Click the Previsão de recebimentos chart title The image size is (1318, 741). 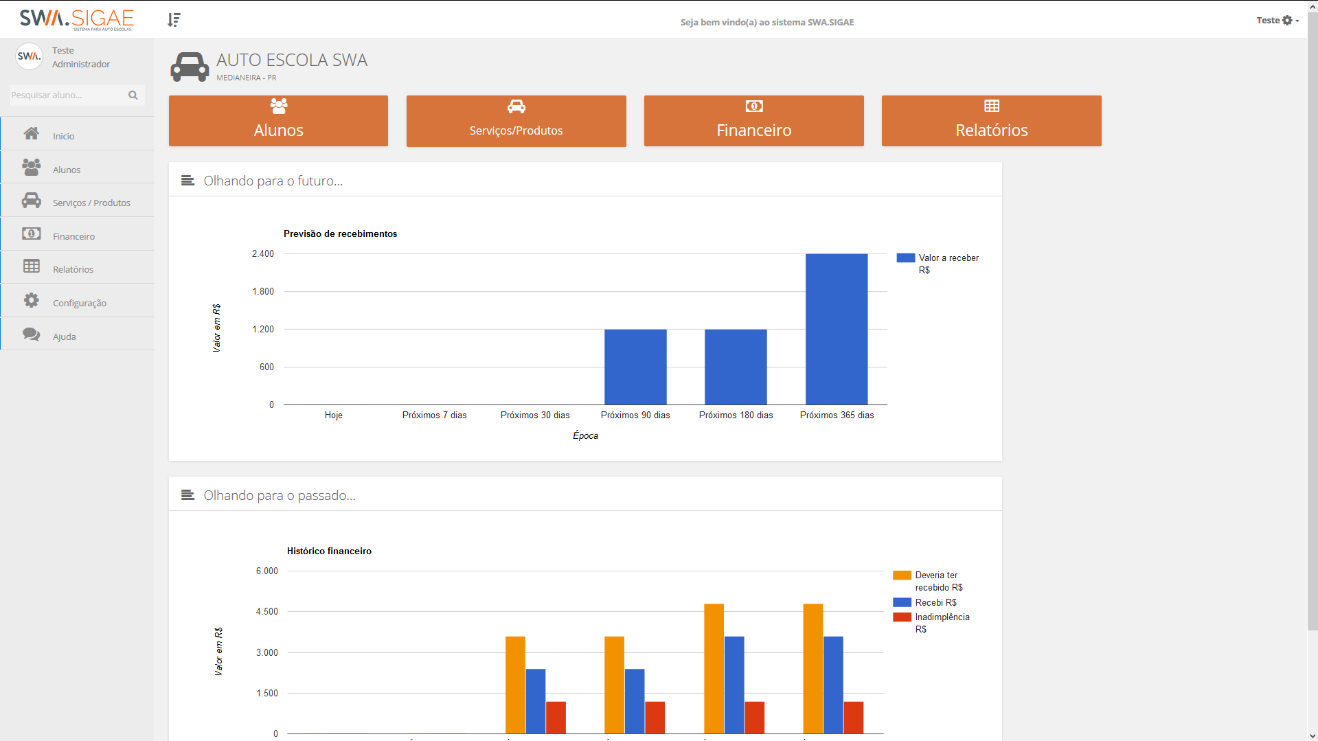pos(340,233)
